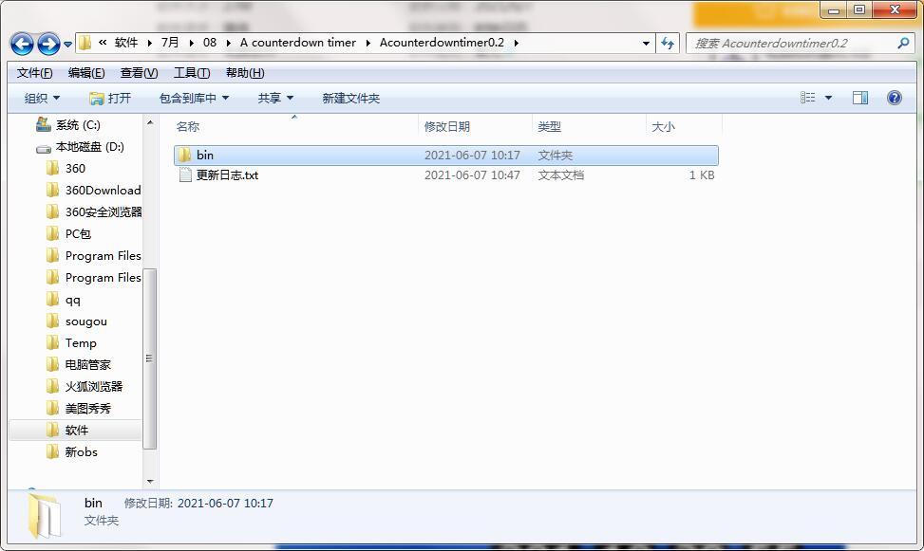Select the 美图秀秀 folder in tree
The height and width of the screenshot is (551, 924).
[79, 409]
